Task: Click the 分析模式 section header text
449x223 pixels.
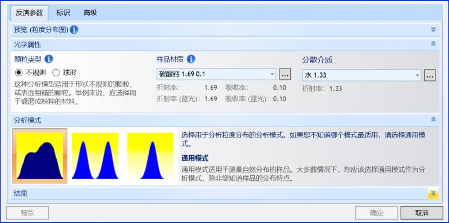Action: [28, 120]
